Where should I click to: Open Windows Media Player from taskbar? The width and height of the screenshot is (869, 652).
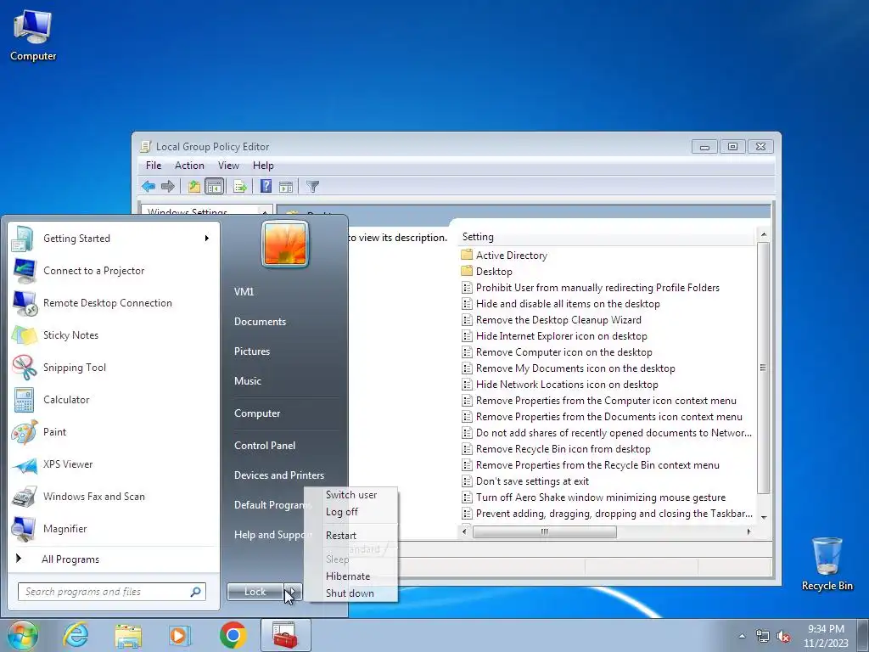tap(180, 635)
